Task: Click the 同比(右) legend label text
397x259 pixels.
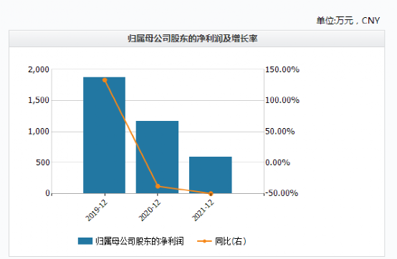Action: click(231, 241)
